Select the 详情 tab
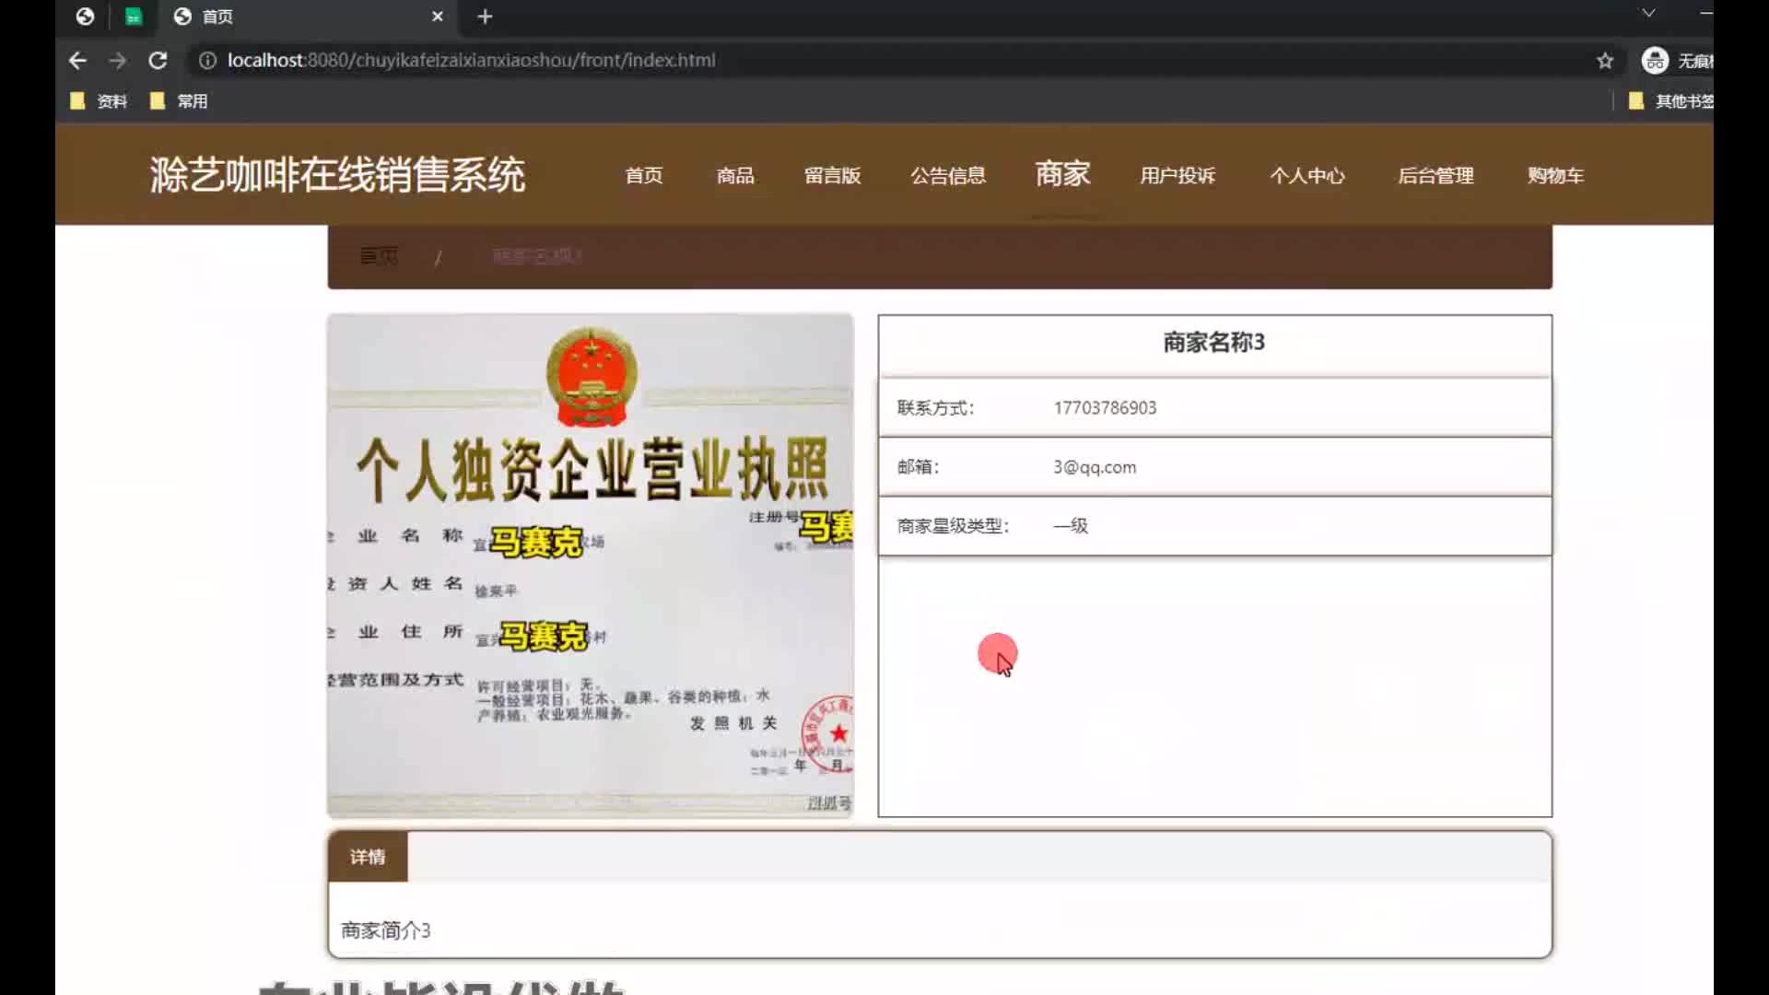Viewport: 1769px width, 995px height. click(368, 857)
